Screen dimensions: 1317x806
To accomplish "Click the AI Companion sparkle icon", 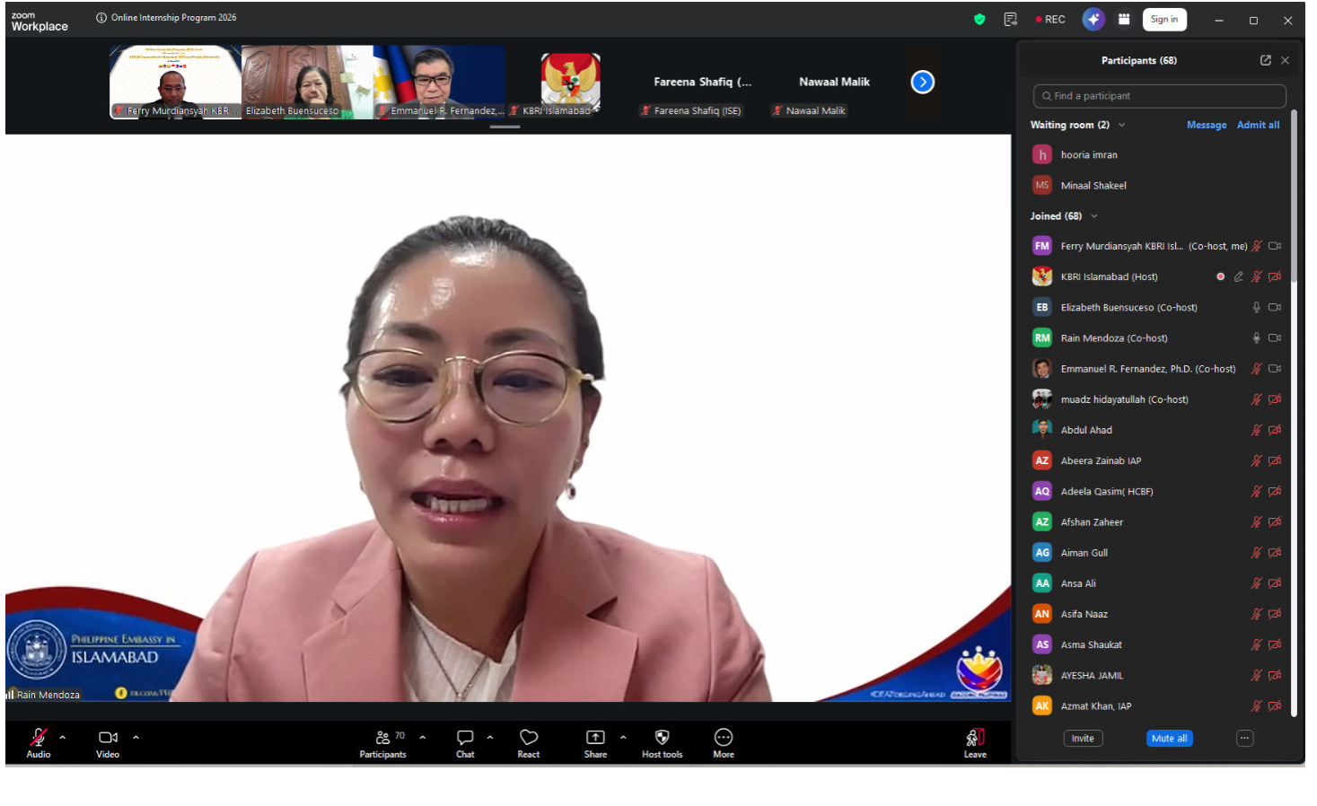I will [x=1093, y=20].
